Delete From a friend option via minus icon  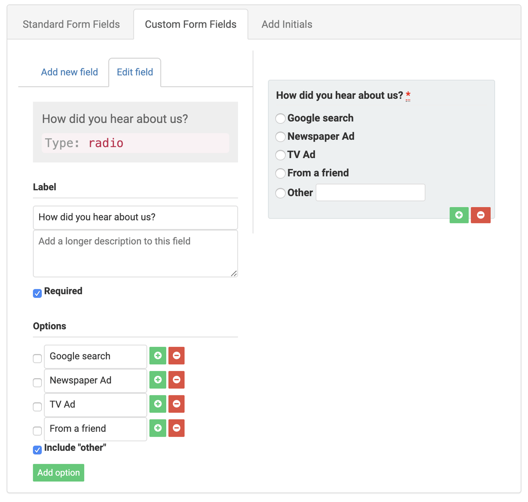177,428
